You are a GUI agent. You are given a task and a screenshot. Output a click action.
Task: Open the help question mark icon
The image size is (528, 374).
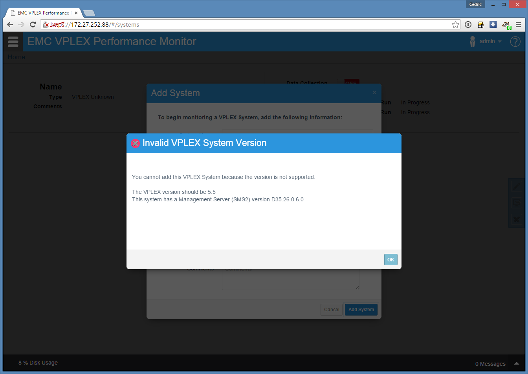pos(515,42)
